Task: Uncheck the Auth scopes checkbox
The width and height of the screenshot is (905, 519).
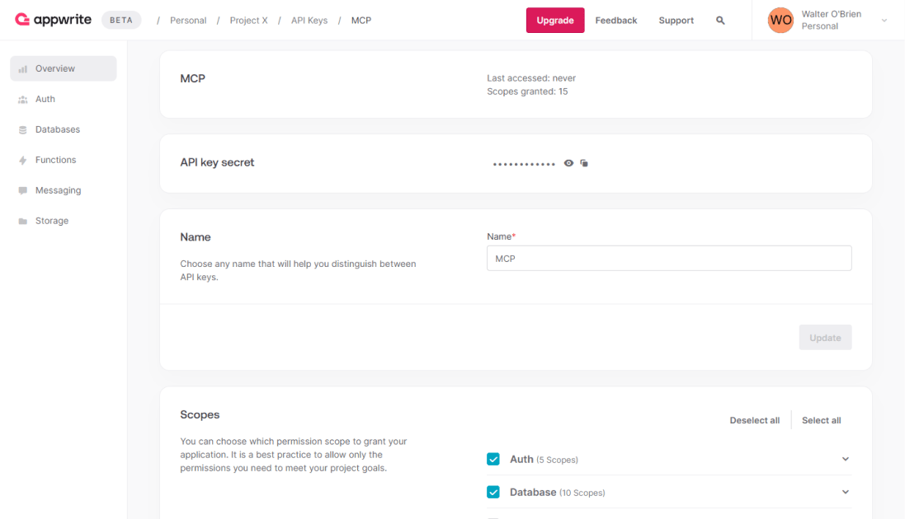Action: click(493, 459)
